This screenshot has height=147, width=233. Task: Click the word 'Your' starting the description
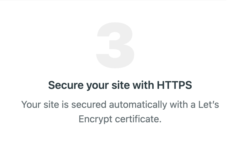[x=31, y=105]
